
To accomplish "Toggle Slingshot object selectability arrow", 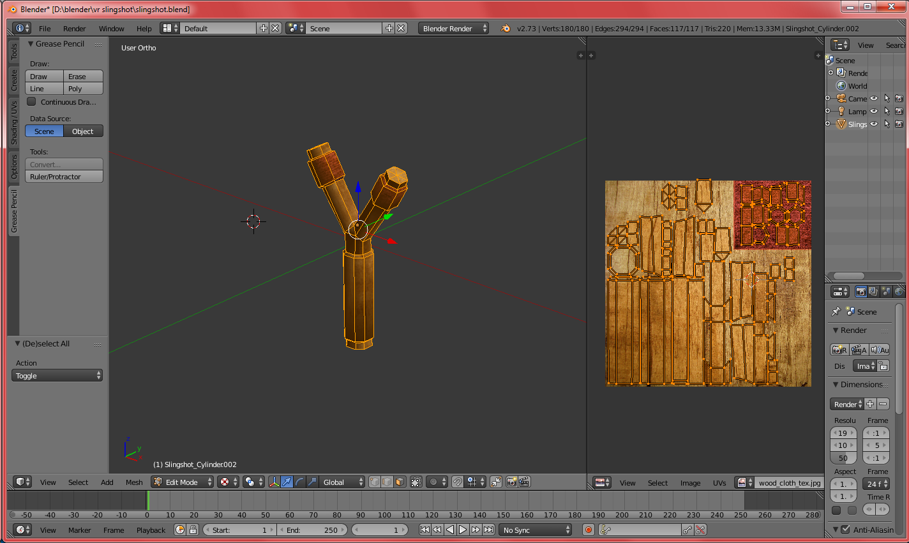I will coord(887,124).
